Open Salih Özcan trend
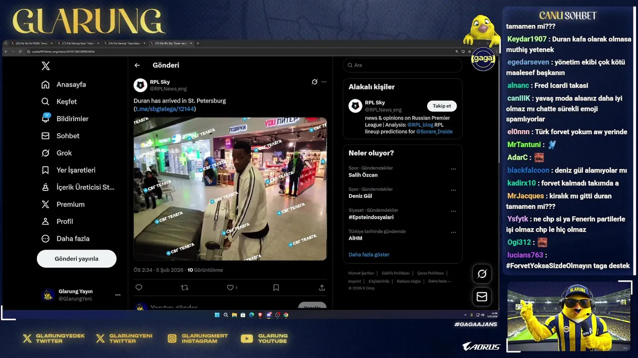This screenshot has width=638, height=358. [363, 175]
